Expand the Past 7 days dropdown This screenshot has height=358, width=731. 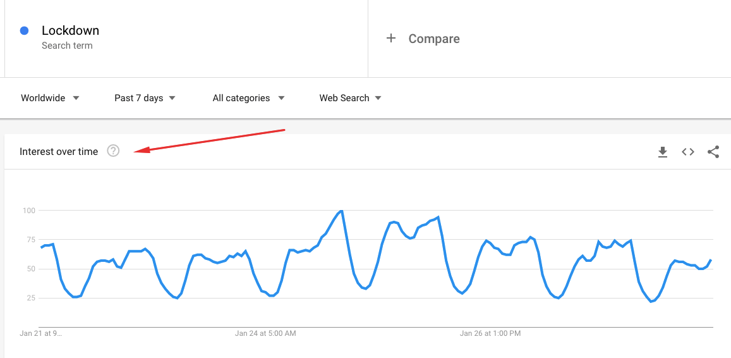[145, 98]
